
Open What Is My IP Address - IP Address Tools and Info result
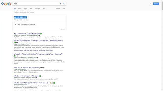pos(38,41)
